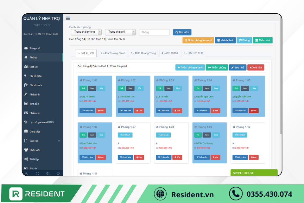Open the Trạng thái phí dropdown
This screenshot has width=304, height=203.
120,32
